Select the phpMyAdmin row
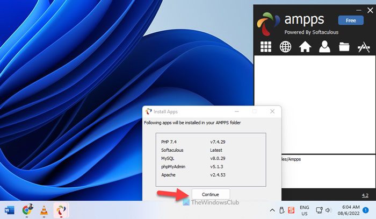376x219 pixels. [x=192, y=167]
